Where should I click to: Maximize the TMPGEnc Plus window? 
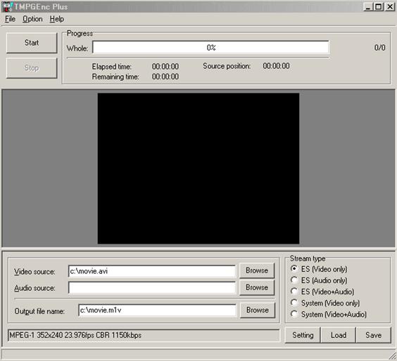coord(379,6)
